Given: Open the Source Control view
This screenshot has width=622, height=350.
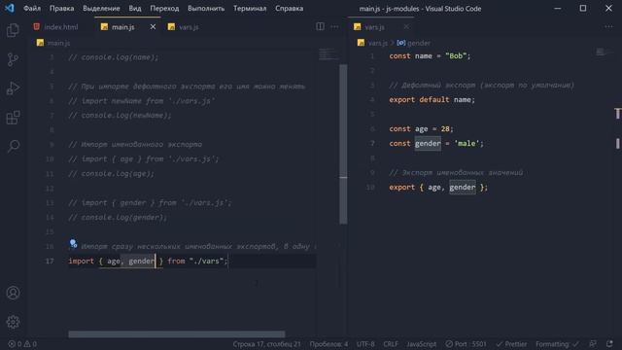Looking at the screenshot, I should [13, 59].
